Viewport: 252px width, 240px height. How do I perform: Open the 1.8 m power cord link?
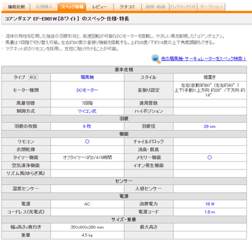(x=210, y=212)
